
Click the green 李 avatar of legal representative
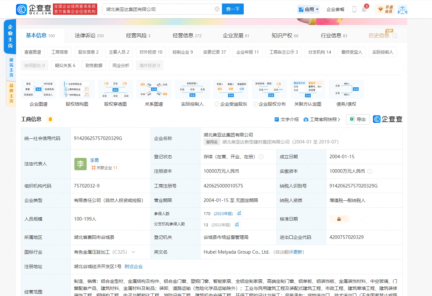[80, 164]
